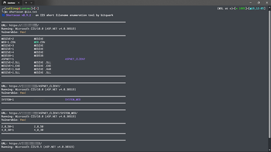Click '4_0_30~1' entry
Viewport: 271px width, 152px height.
tap(8, 130)
